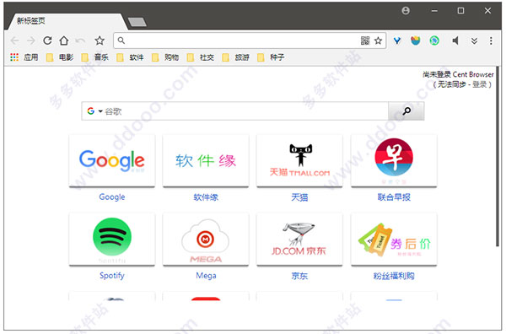Click the Spotify text link
Screen dimensions: 506x334
pyautogui.click(x=112, y=276)
